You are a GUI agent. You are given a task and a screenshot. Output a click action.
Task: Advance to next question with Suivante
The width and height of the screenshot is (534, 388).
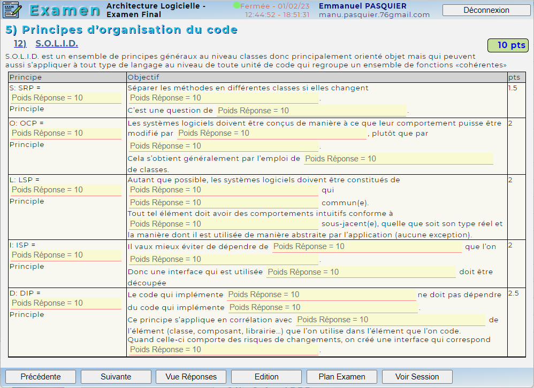click(116, 377)
